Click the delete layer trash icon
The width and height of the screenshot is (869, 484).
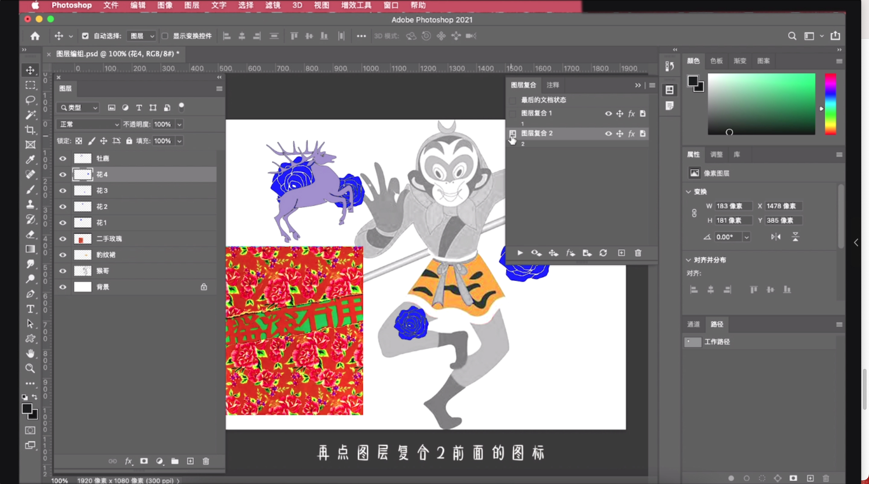point(206,461)
